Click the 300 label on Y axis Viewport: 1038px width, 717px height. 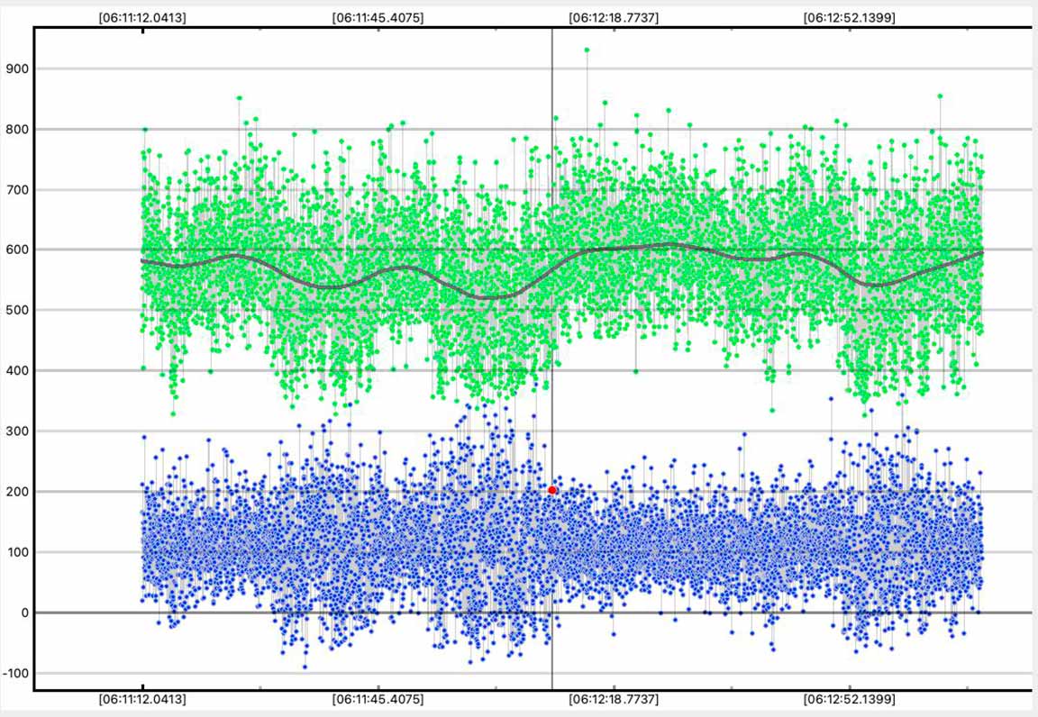16,431
